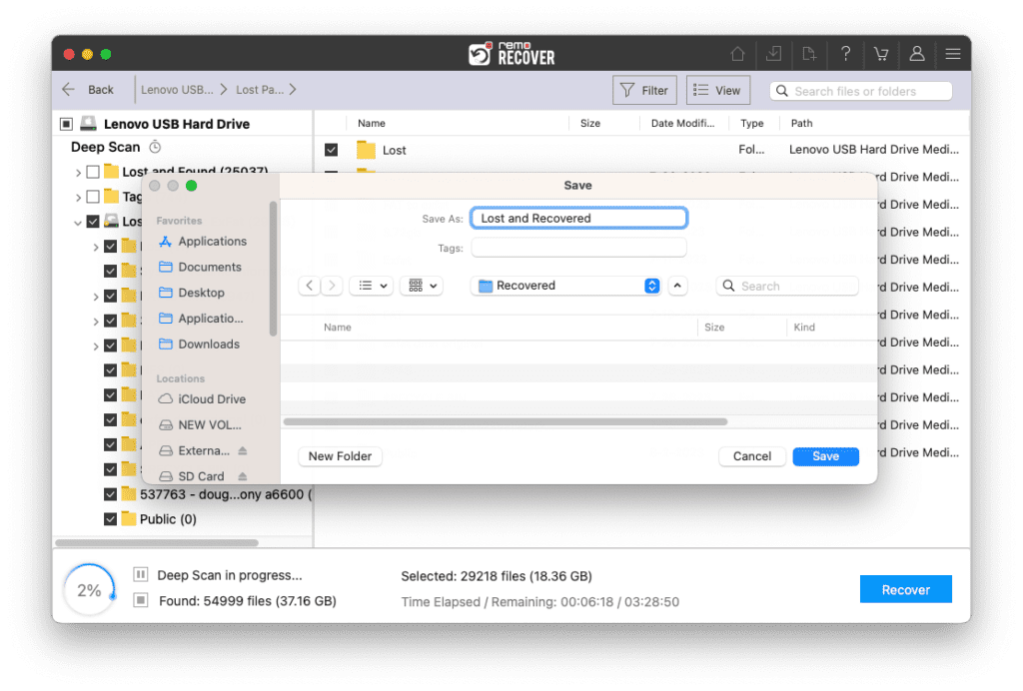Screen dimensions: 1023x691
Task: Click the Save As filename field
Action: coord(578,218)
